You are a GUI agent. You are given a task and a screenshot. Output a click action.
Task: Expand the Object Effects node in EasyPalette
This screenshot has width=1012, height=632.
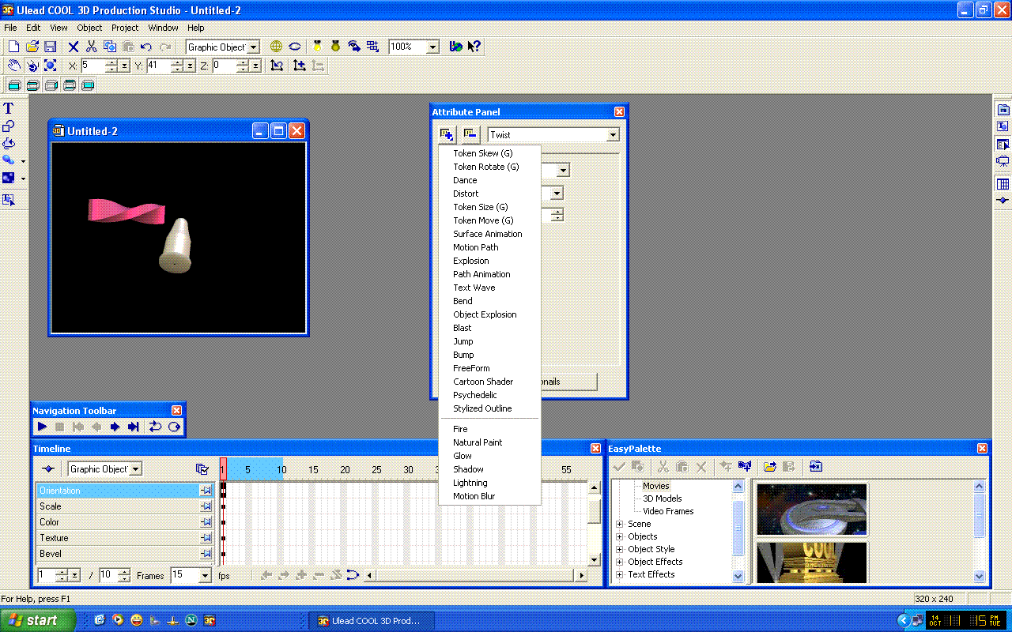[x=620, y=562]
